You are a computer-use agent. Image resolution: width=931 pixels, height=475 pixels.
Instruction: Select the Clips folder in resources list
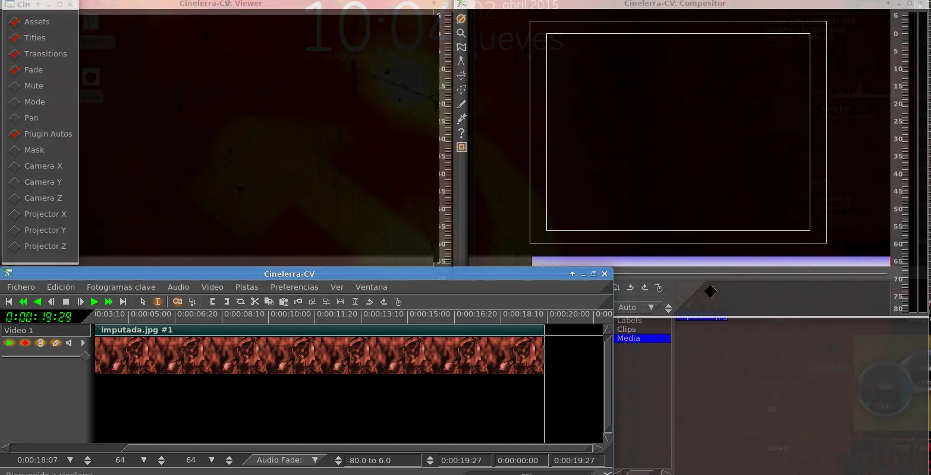click(627, 330)
